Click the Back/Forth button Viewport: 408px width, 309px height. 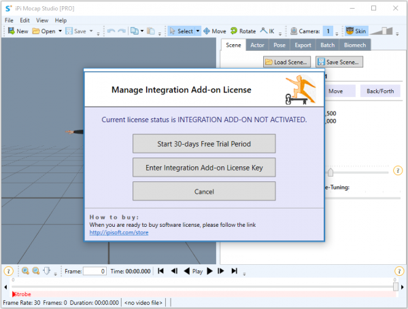(380, 91)
